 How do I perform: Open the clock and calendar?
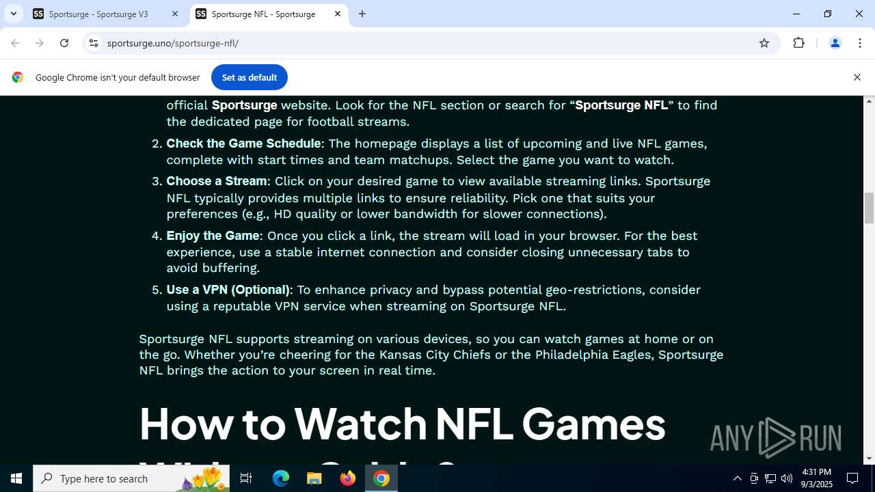817,478
